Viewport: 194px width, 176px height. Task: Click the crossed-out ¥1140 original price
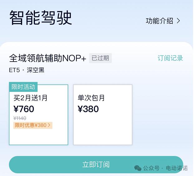click(20, 118)
